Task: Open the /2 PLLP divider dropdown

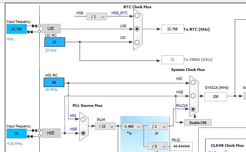Action: pos(157,126)
